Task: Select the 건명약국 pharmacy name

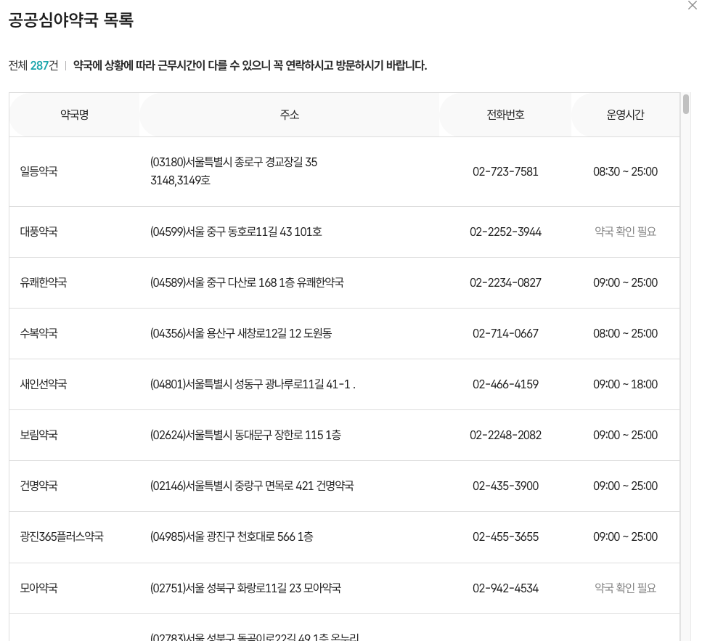Action: coord(39,486)
